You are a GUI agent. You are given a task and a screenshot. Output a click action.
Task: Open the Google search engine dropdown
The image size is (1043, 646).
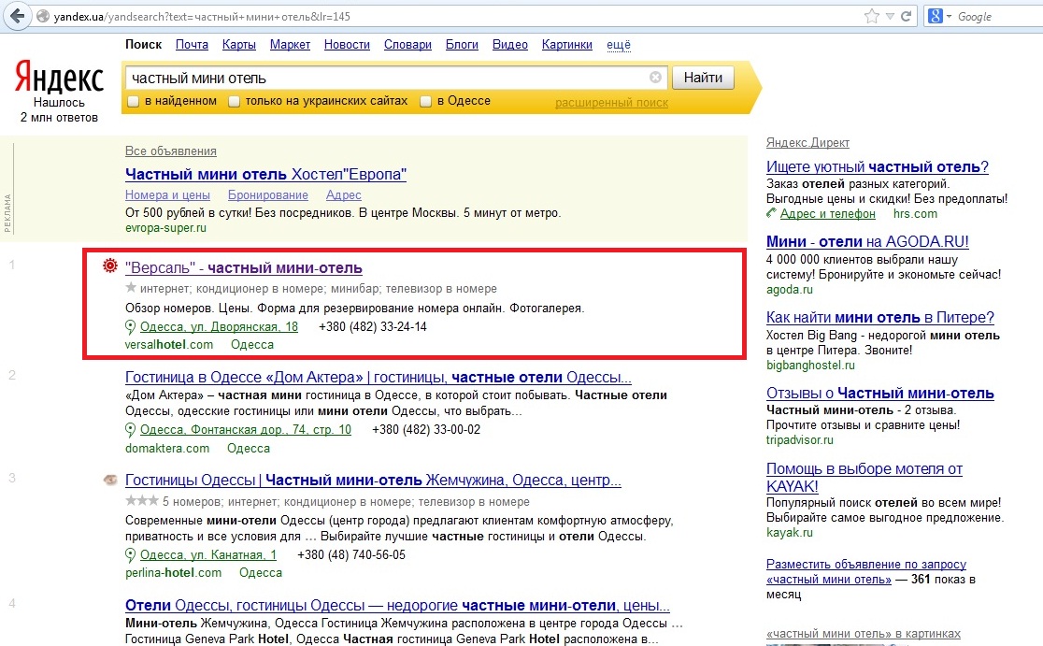pyautogui.click(x=947, y=17)
